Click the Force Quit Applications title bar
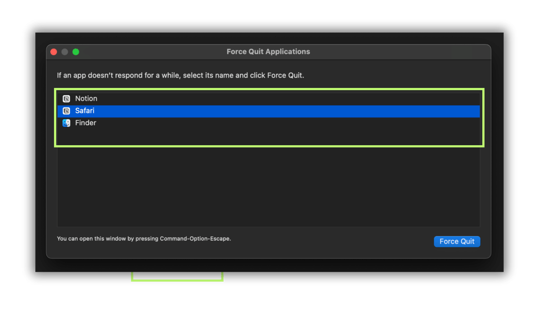Image resolution: width=539 pixels, height=313 pixels. (268, 51)
